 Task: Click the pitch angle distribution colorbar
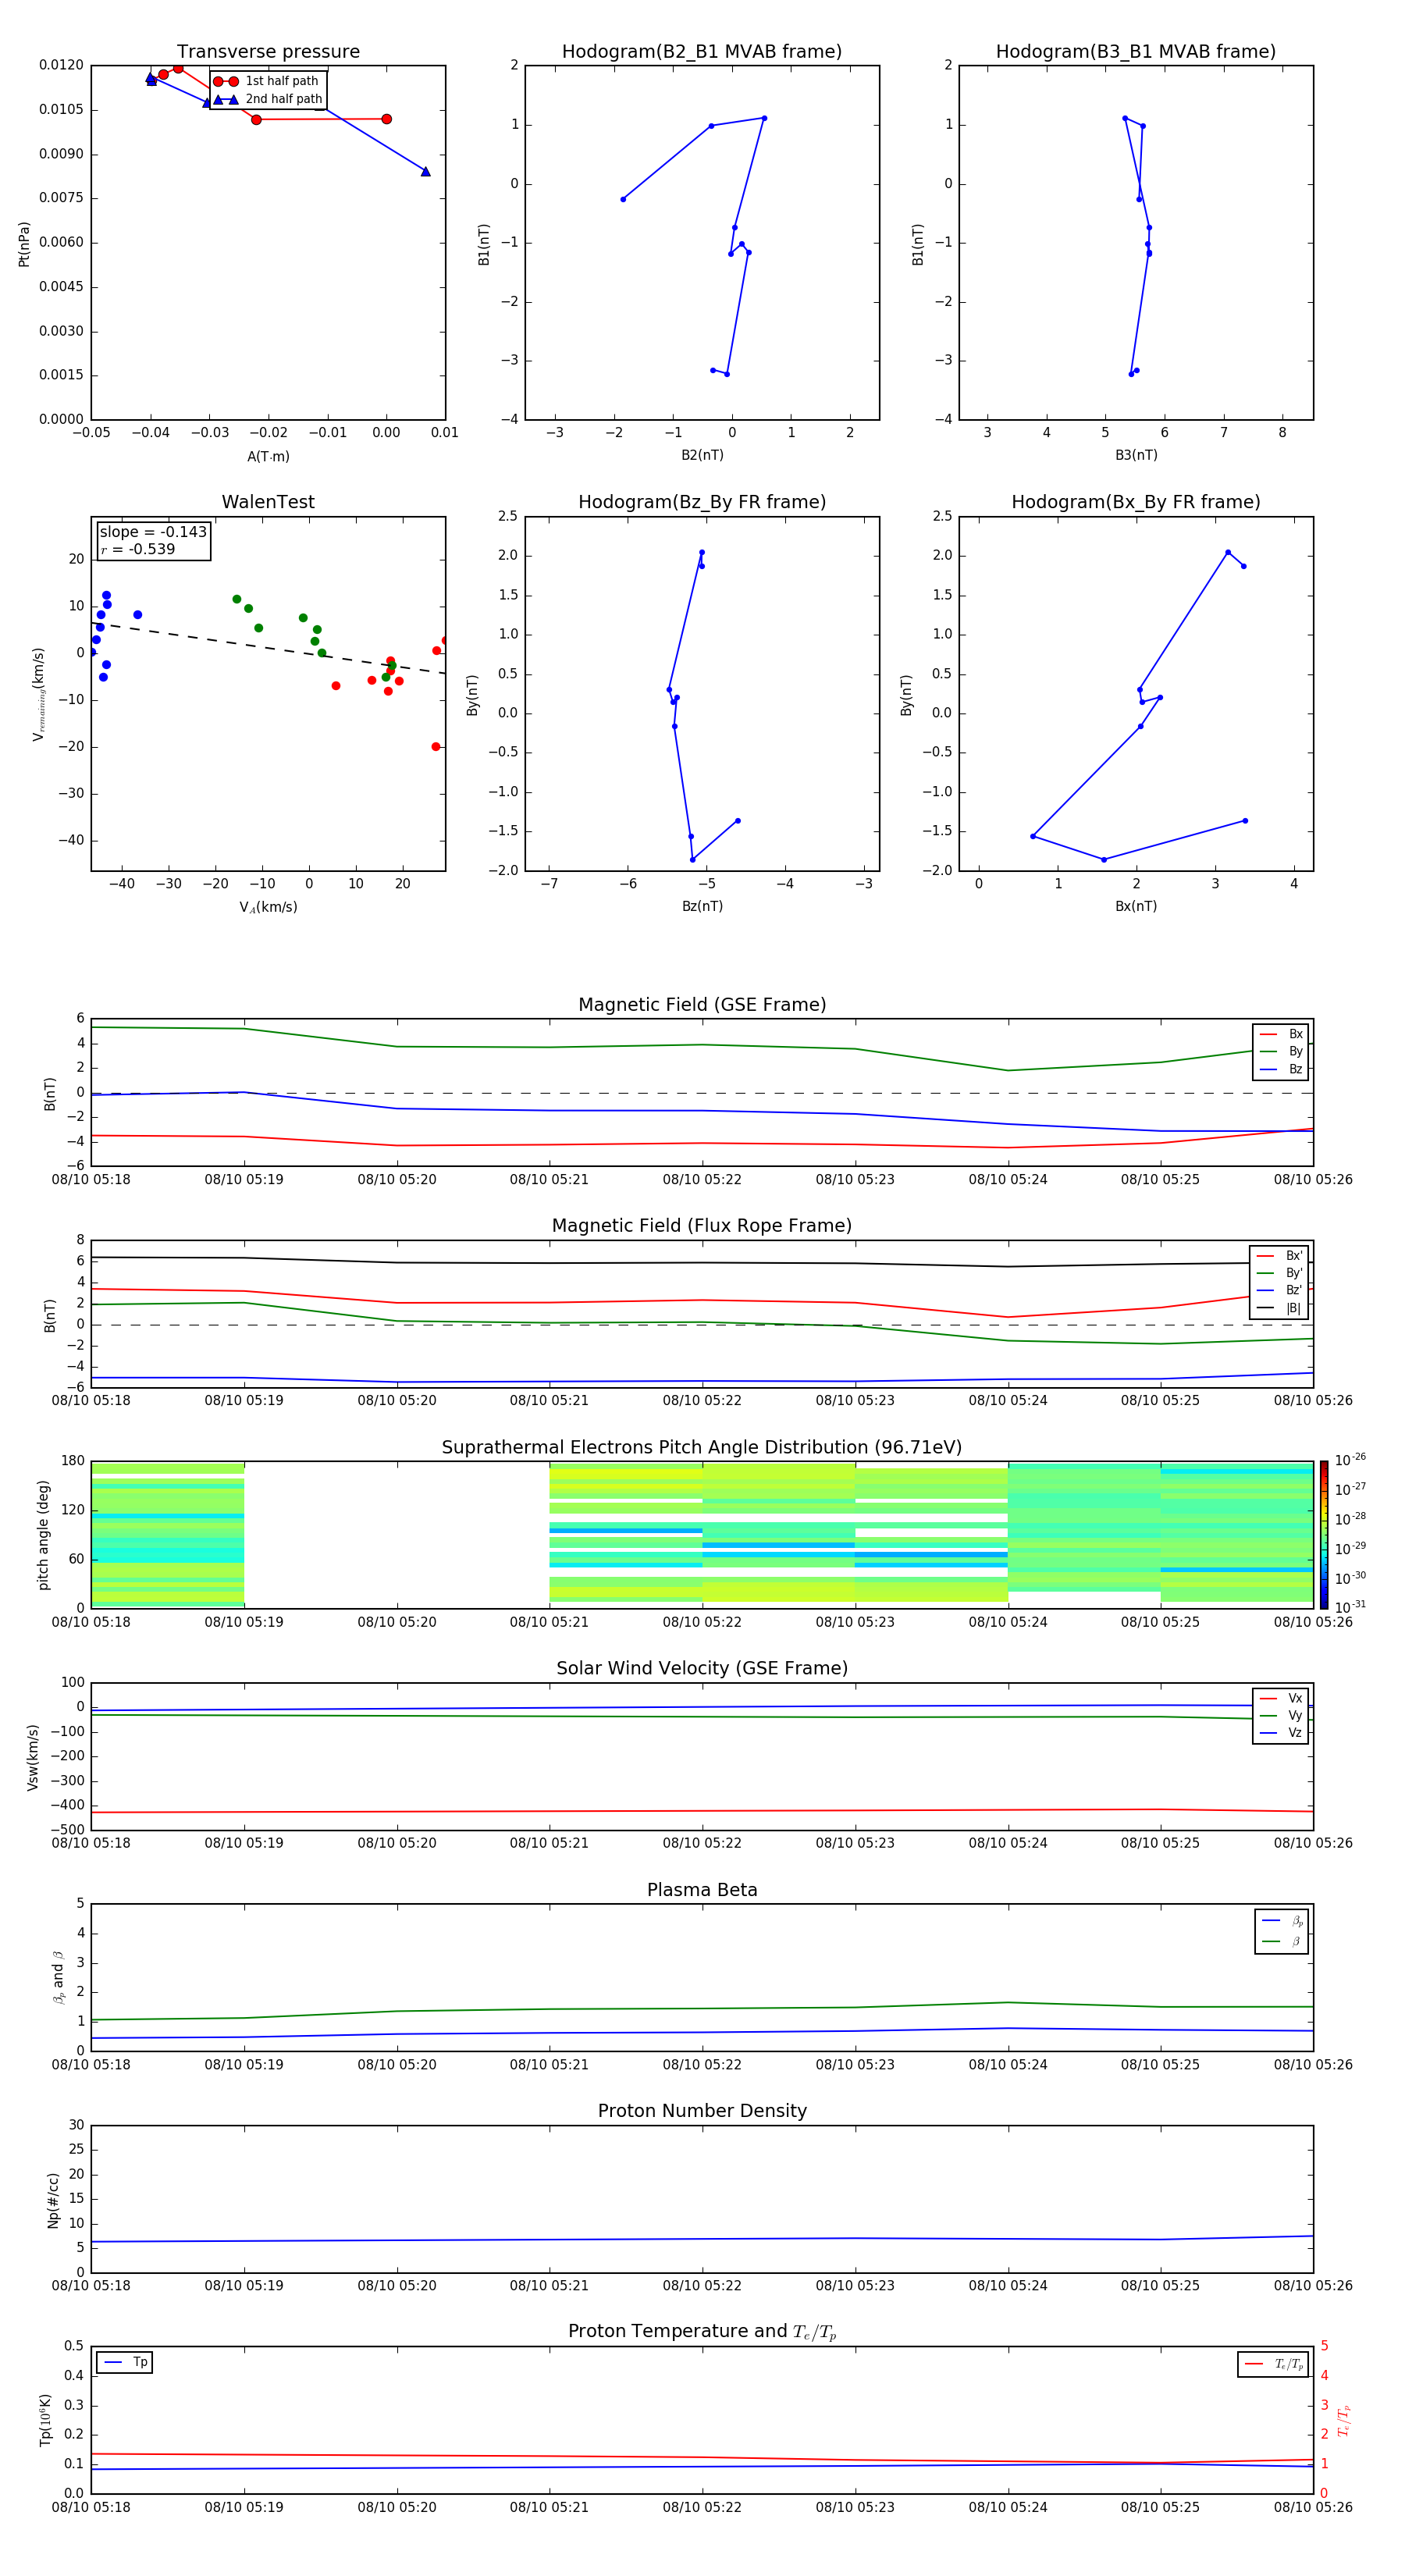pyautogui.click(x=1324, y=1535)
